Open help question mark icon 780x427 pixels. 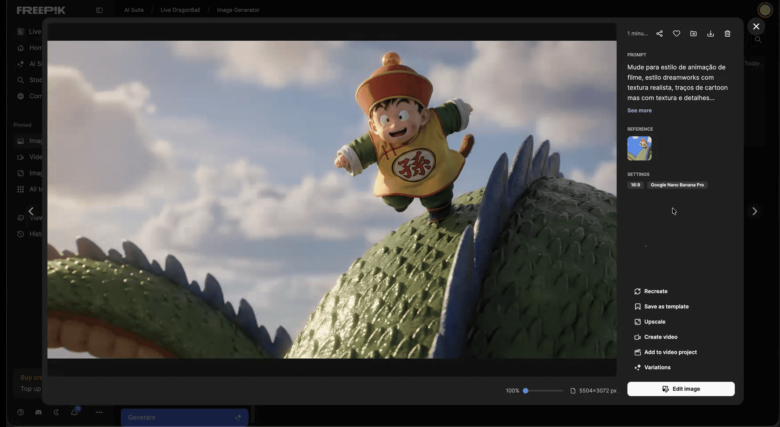pyautogui.click(x=21, y=412)
